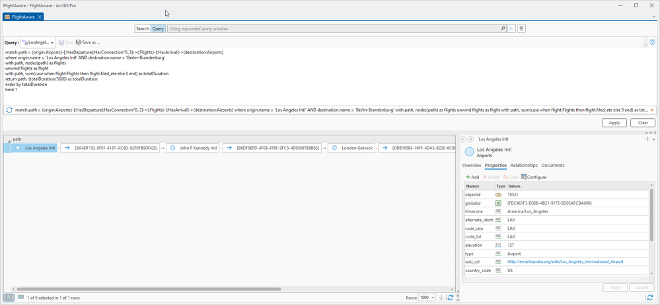Select the relationship starting DBB165E4-16FF
This screenshot has width=660, height=305.
coord(417,148)
